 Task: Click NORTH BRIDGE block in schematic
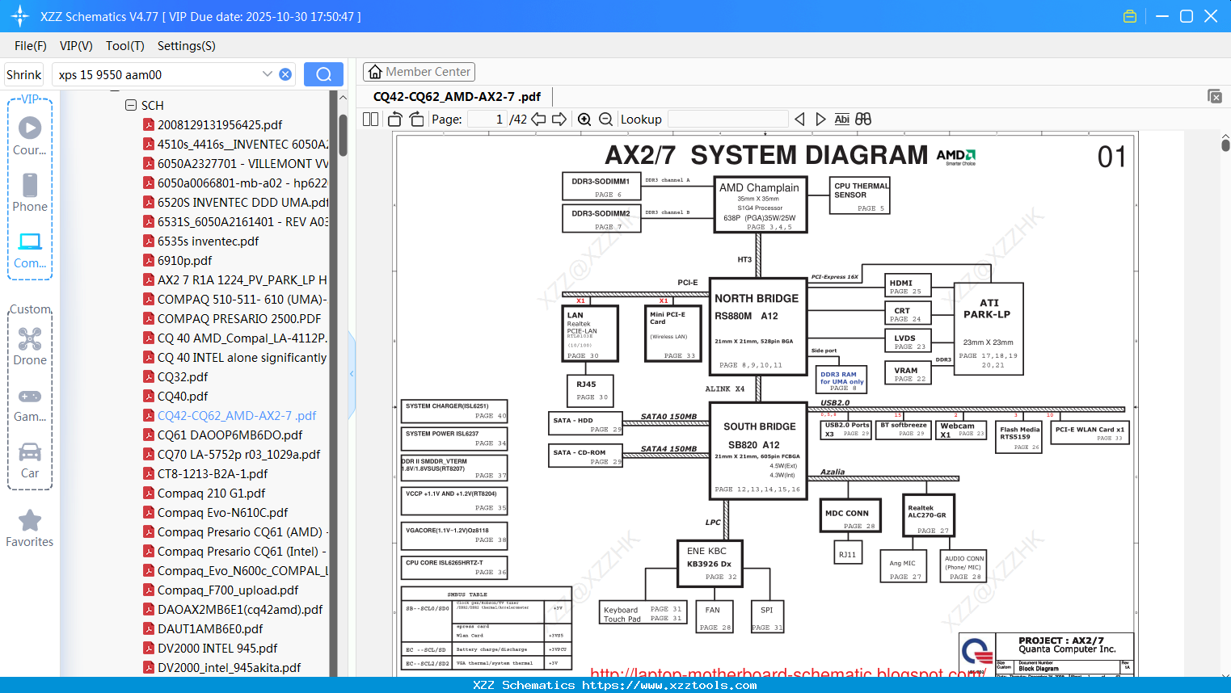pyautogui.click(x=757, y=327)
